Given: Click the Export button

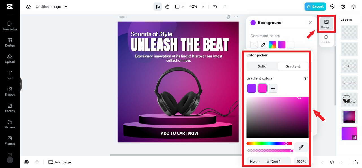Looking at the screenshot, I should click(x=315, y=6).
